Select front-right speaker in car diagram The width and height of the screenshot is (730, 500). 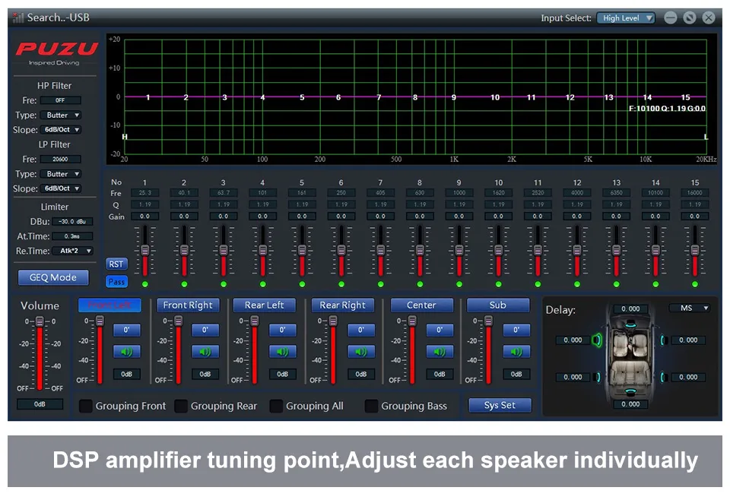(x=662, y=340)
